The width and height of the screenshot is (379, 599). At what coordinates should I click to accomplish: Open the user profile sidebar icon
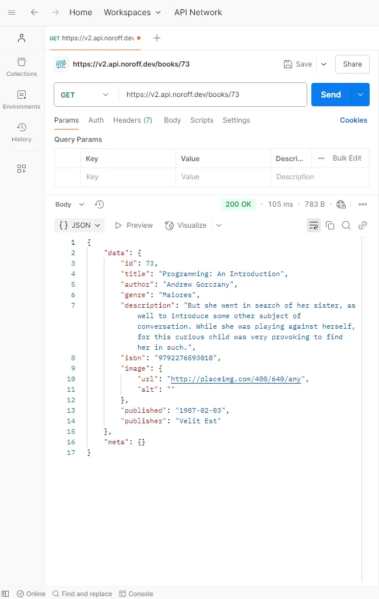coord(22,38)
